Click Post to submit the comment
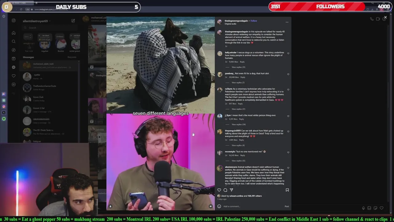394x222 pixels. [287, 206]
